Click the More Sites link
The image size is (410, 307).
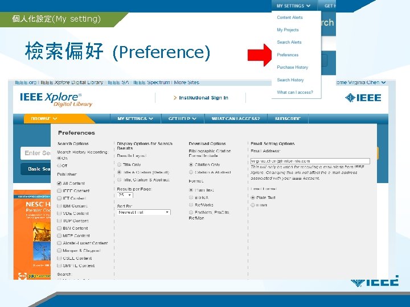coord(186,82)
